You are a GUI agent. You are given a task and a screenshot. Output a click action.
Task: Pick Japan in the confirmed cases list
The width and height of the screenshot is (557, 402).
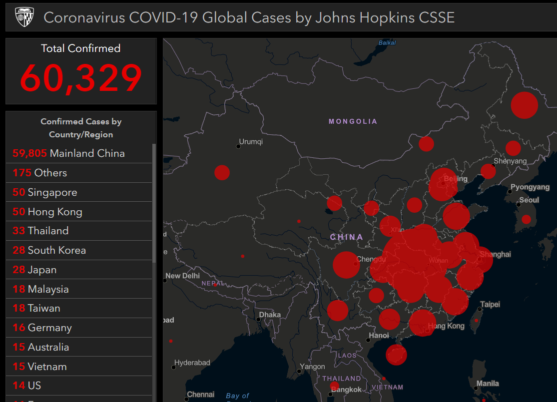(x=79, y=270)
